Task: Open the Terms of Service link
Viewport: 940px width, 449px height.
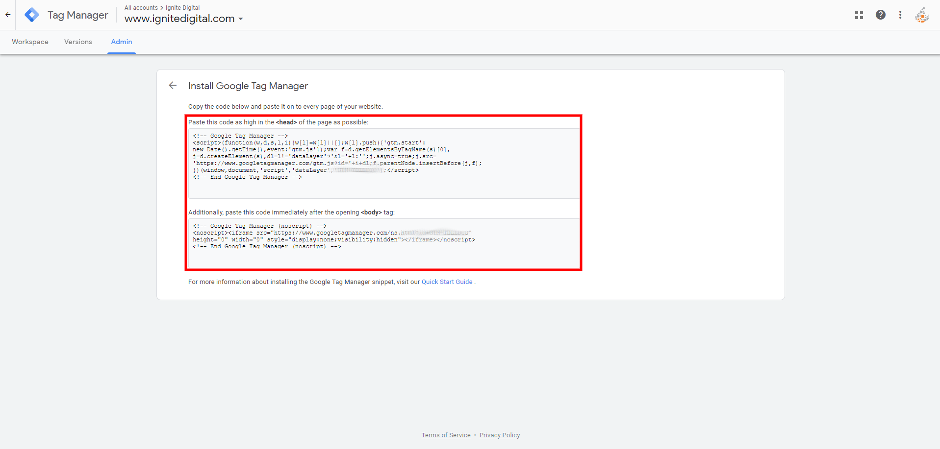Action: pos(446,435)
